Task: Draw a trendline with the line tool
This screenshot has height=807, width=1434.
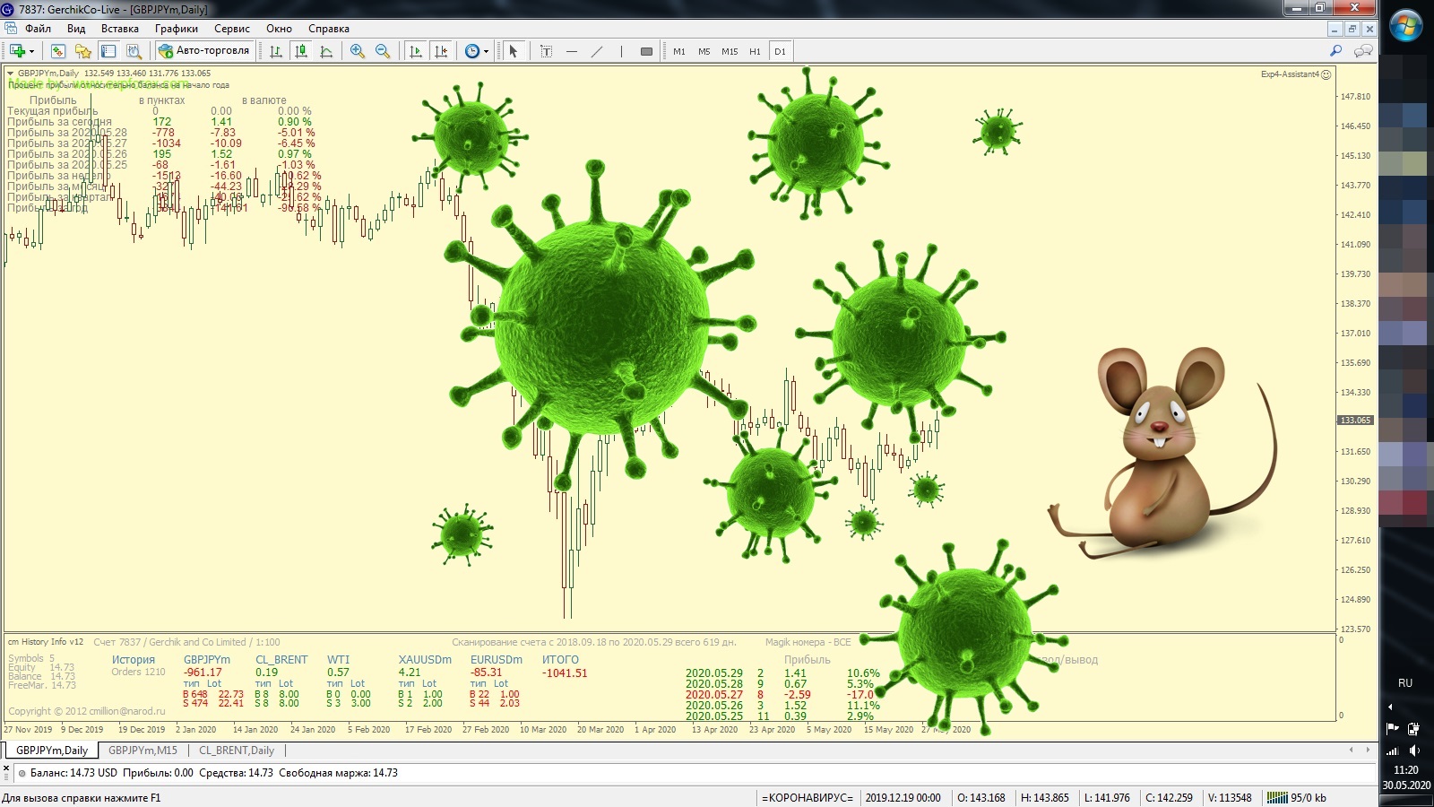Action: [597, 51]
